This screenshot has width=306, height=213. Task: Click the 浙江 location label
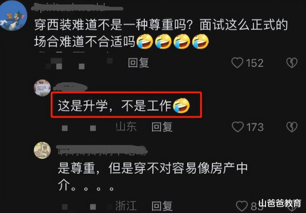pos(126,206)
